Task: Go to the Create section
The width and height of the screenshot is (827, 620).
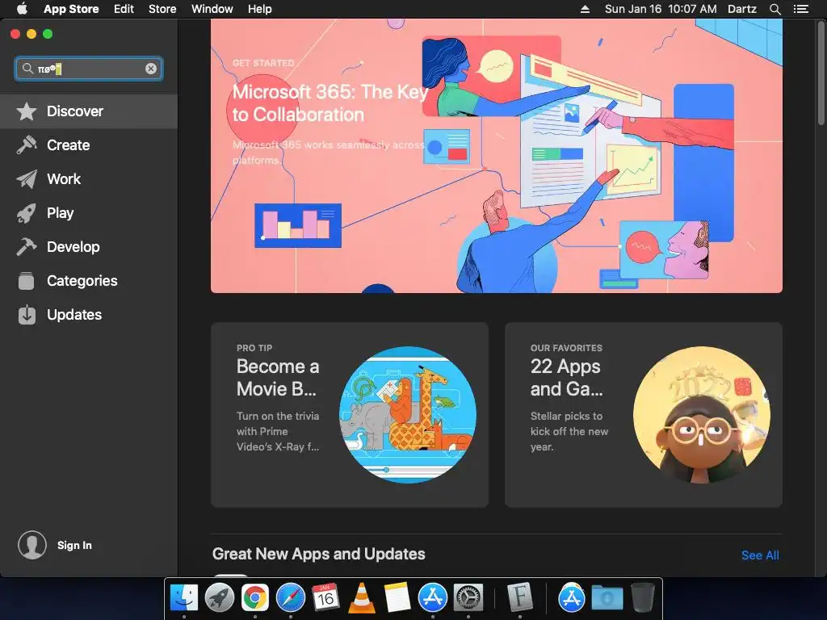Action: tap(89, 145)
